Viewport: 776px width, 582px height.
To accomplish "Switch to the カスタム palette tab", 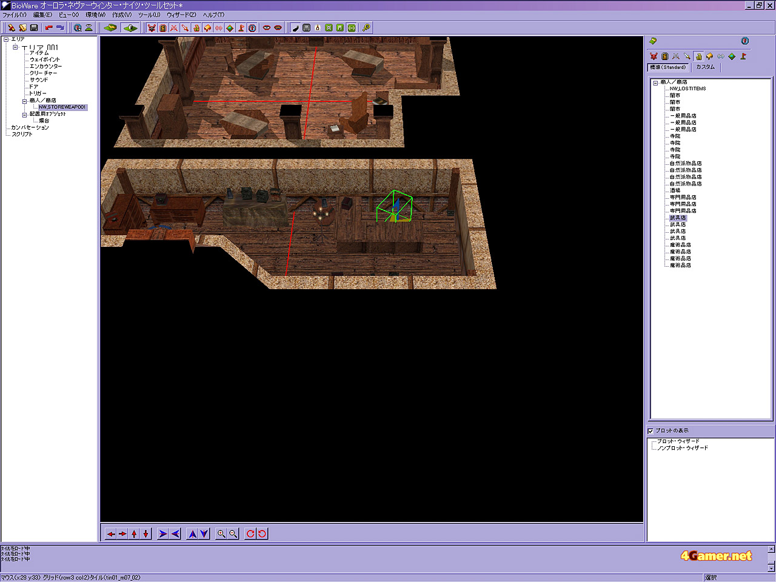I will point(705,67).
